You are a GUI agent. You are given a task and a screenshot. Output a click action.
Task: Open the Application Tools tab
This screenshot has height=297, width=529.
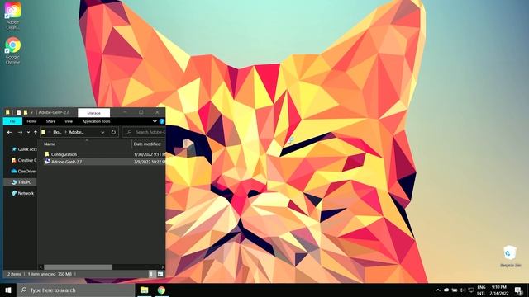click(x=96, y=121)
